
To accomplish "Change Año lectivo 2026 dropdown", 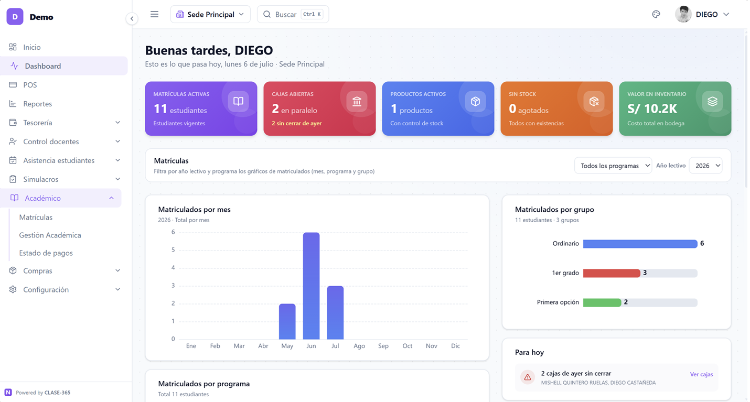I will coord(705,166).
